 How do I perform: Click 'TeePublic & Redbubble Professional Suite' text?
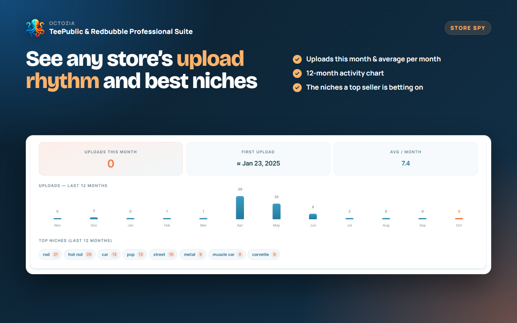pos(121,31)
